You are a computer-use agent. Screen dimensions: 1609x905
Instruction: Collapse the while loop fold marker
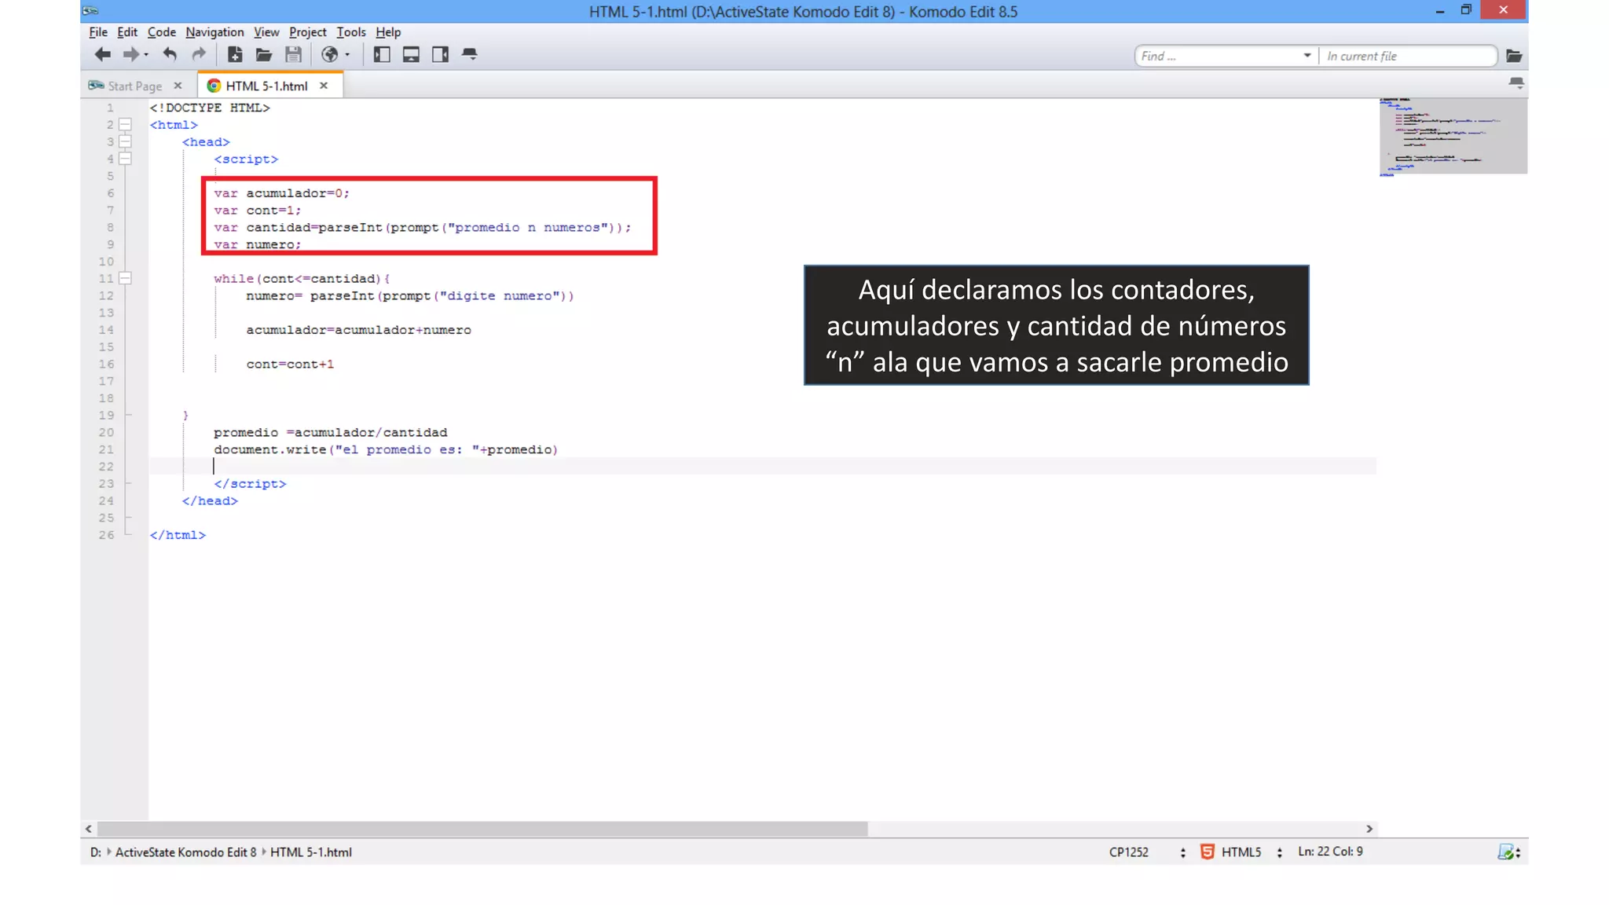point(125,278)
